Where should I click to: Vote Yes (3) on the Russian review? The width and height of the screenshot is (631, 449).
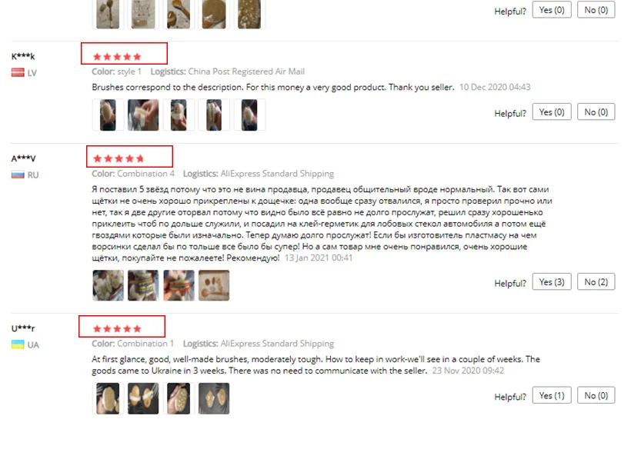[x=552, y=282]
